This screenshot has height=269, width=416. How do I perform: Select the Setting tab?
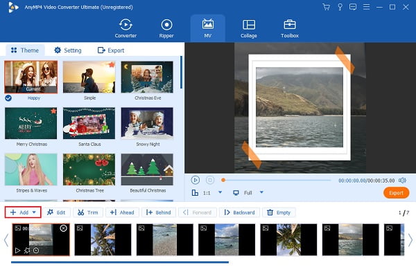point(68,50)
